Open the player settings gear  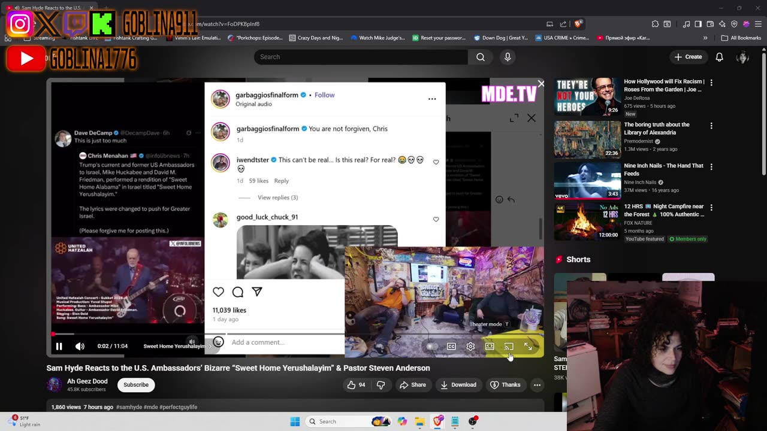[x=470, y=346]
